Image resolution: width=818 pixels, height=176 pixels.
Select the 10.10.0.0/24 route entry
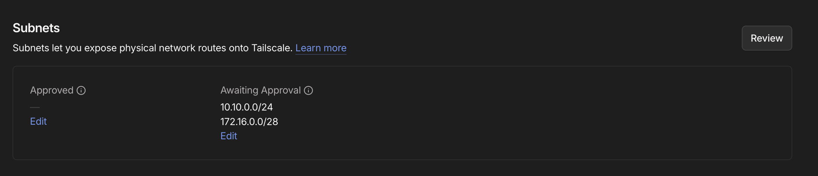point(246,107)
